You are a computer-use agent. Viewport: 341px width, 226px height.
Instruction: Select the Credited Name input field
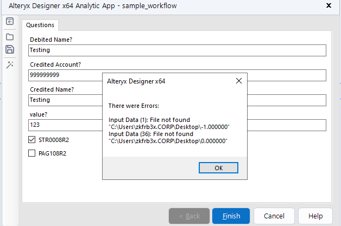pos(65,100)
